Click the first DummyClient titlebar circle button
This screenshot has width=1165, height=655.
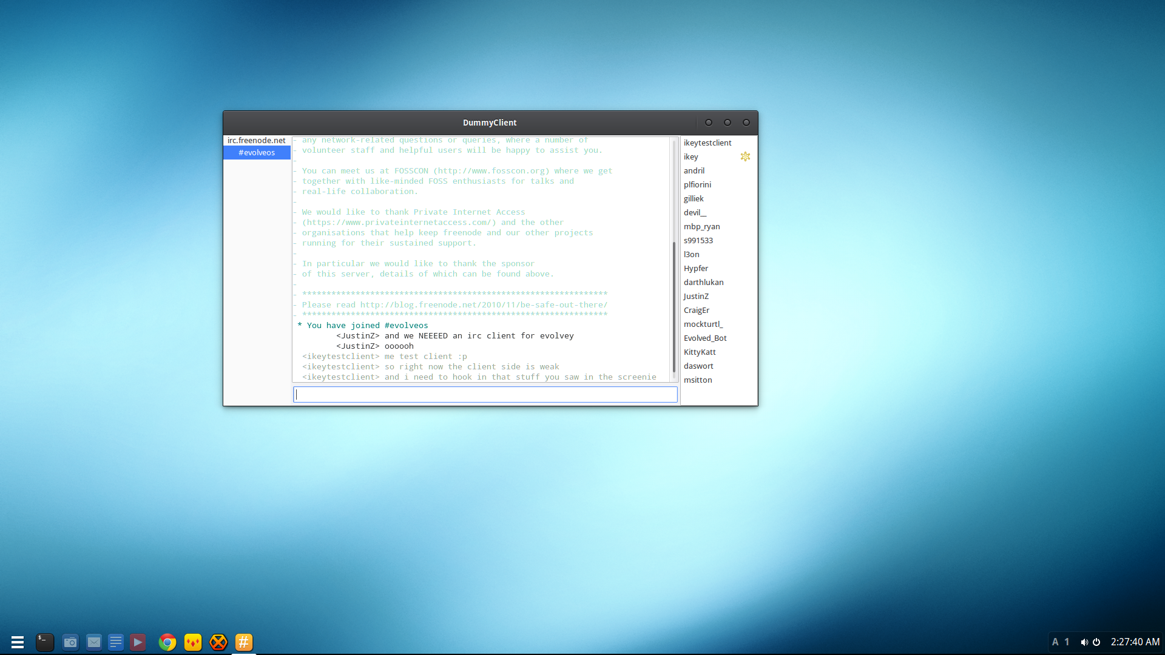(708, 123)
